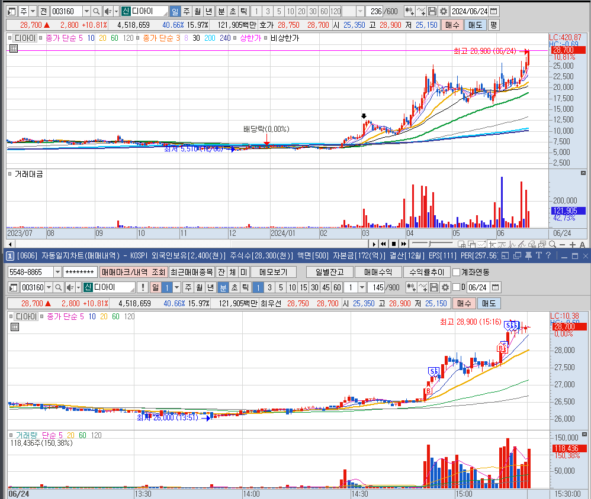Select 초 period in lower chart toolbar
This screenshot has height=499, width=591.
(235, 287)
